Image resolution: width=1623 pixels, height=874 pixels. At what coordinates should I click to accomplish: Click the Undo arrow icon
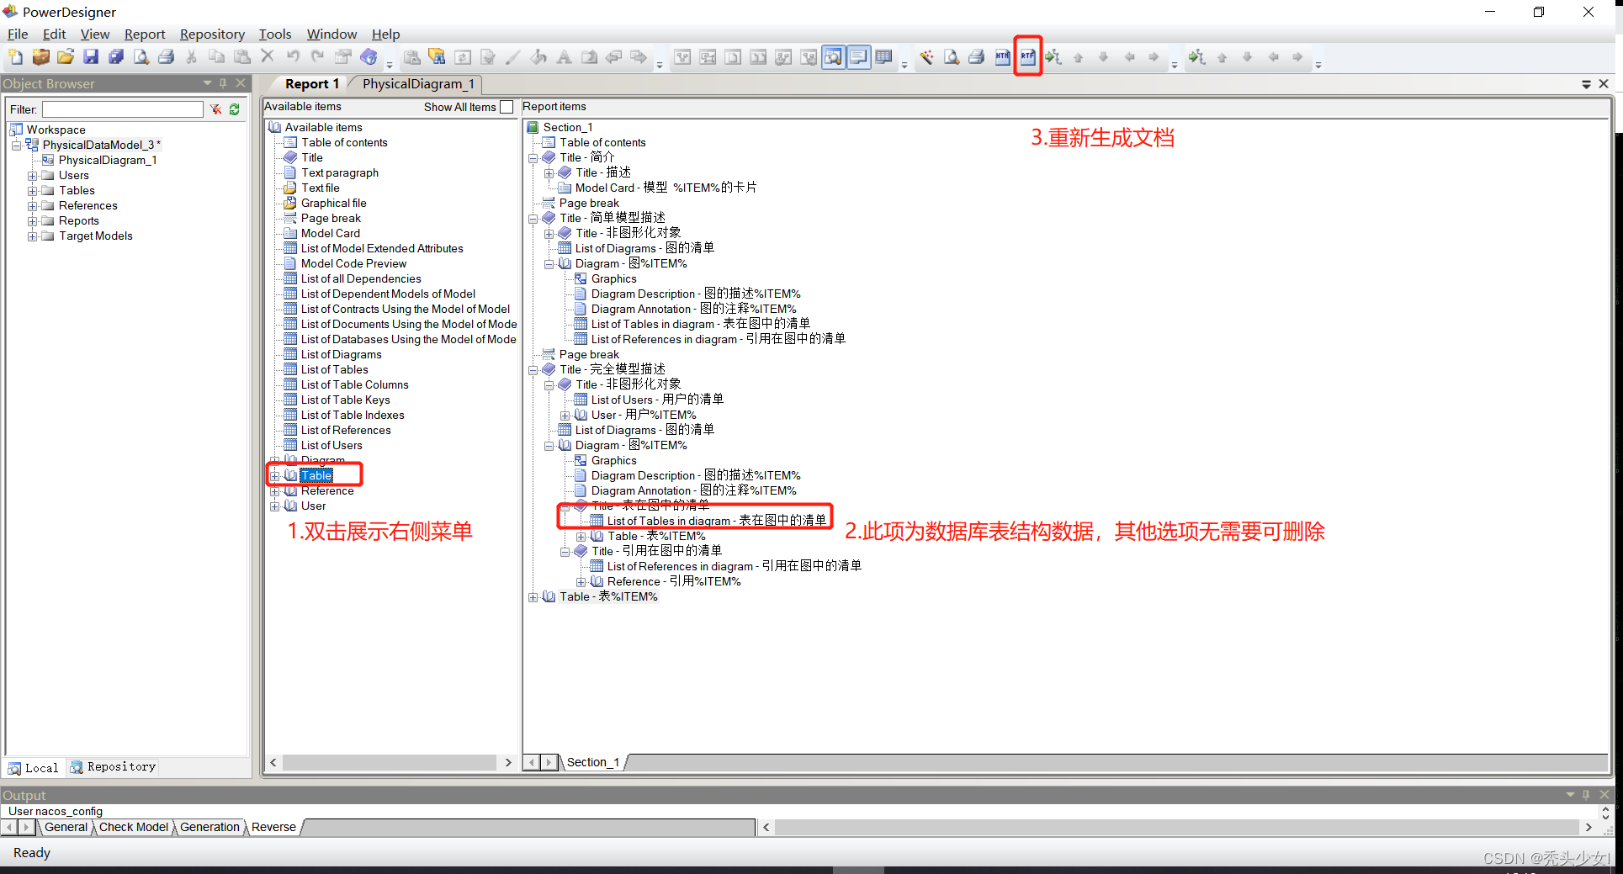[293, 57]
